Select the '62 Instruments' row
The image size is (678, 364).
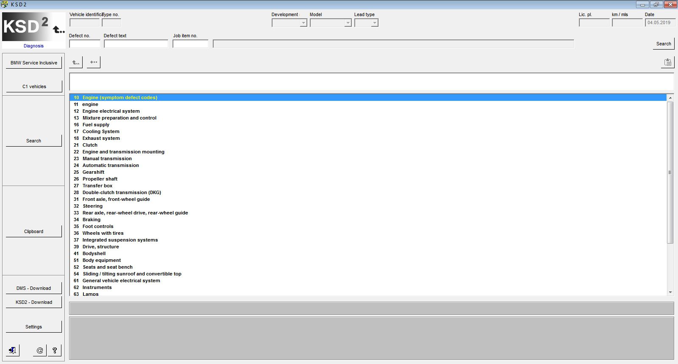(x=368, y=287)
